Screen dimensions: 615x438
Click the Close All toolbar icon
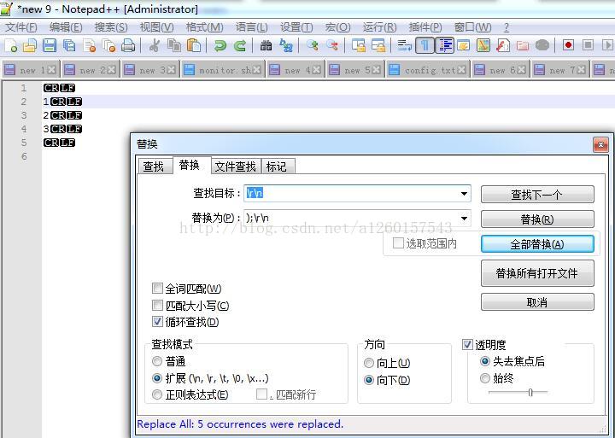(x=108, y=45)
